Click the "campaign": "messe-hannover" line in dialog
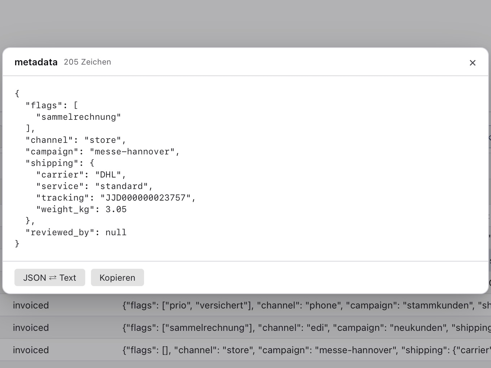Viewport: 491px width, 368px height. point(103,152)
